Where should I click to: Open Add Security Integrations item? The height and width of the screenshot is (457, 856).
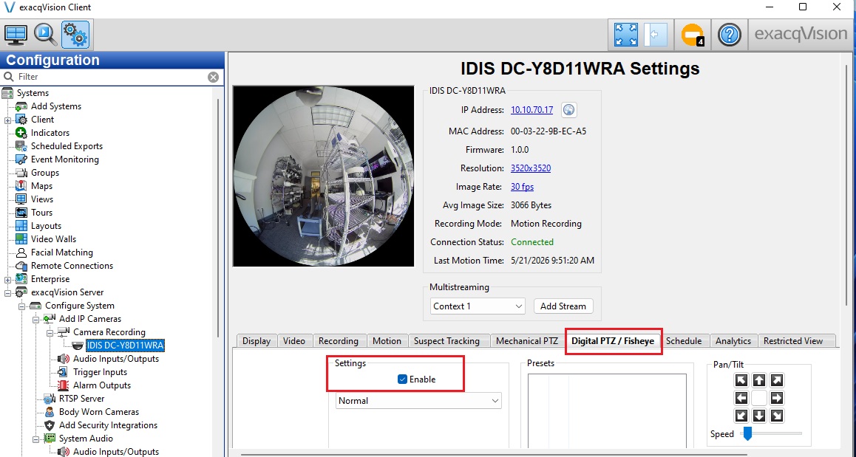108,425
